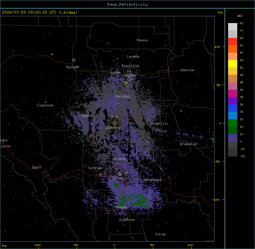This screenshot has width=255, height=249.
Task: Click the Base_Reflectivity title text
Action: click(x=127, y=4)
